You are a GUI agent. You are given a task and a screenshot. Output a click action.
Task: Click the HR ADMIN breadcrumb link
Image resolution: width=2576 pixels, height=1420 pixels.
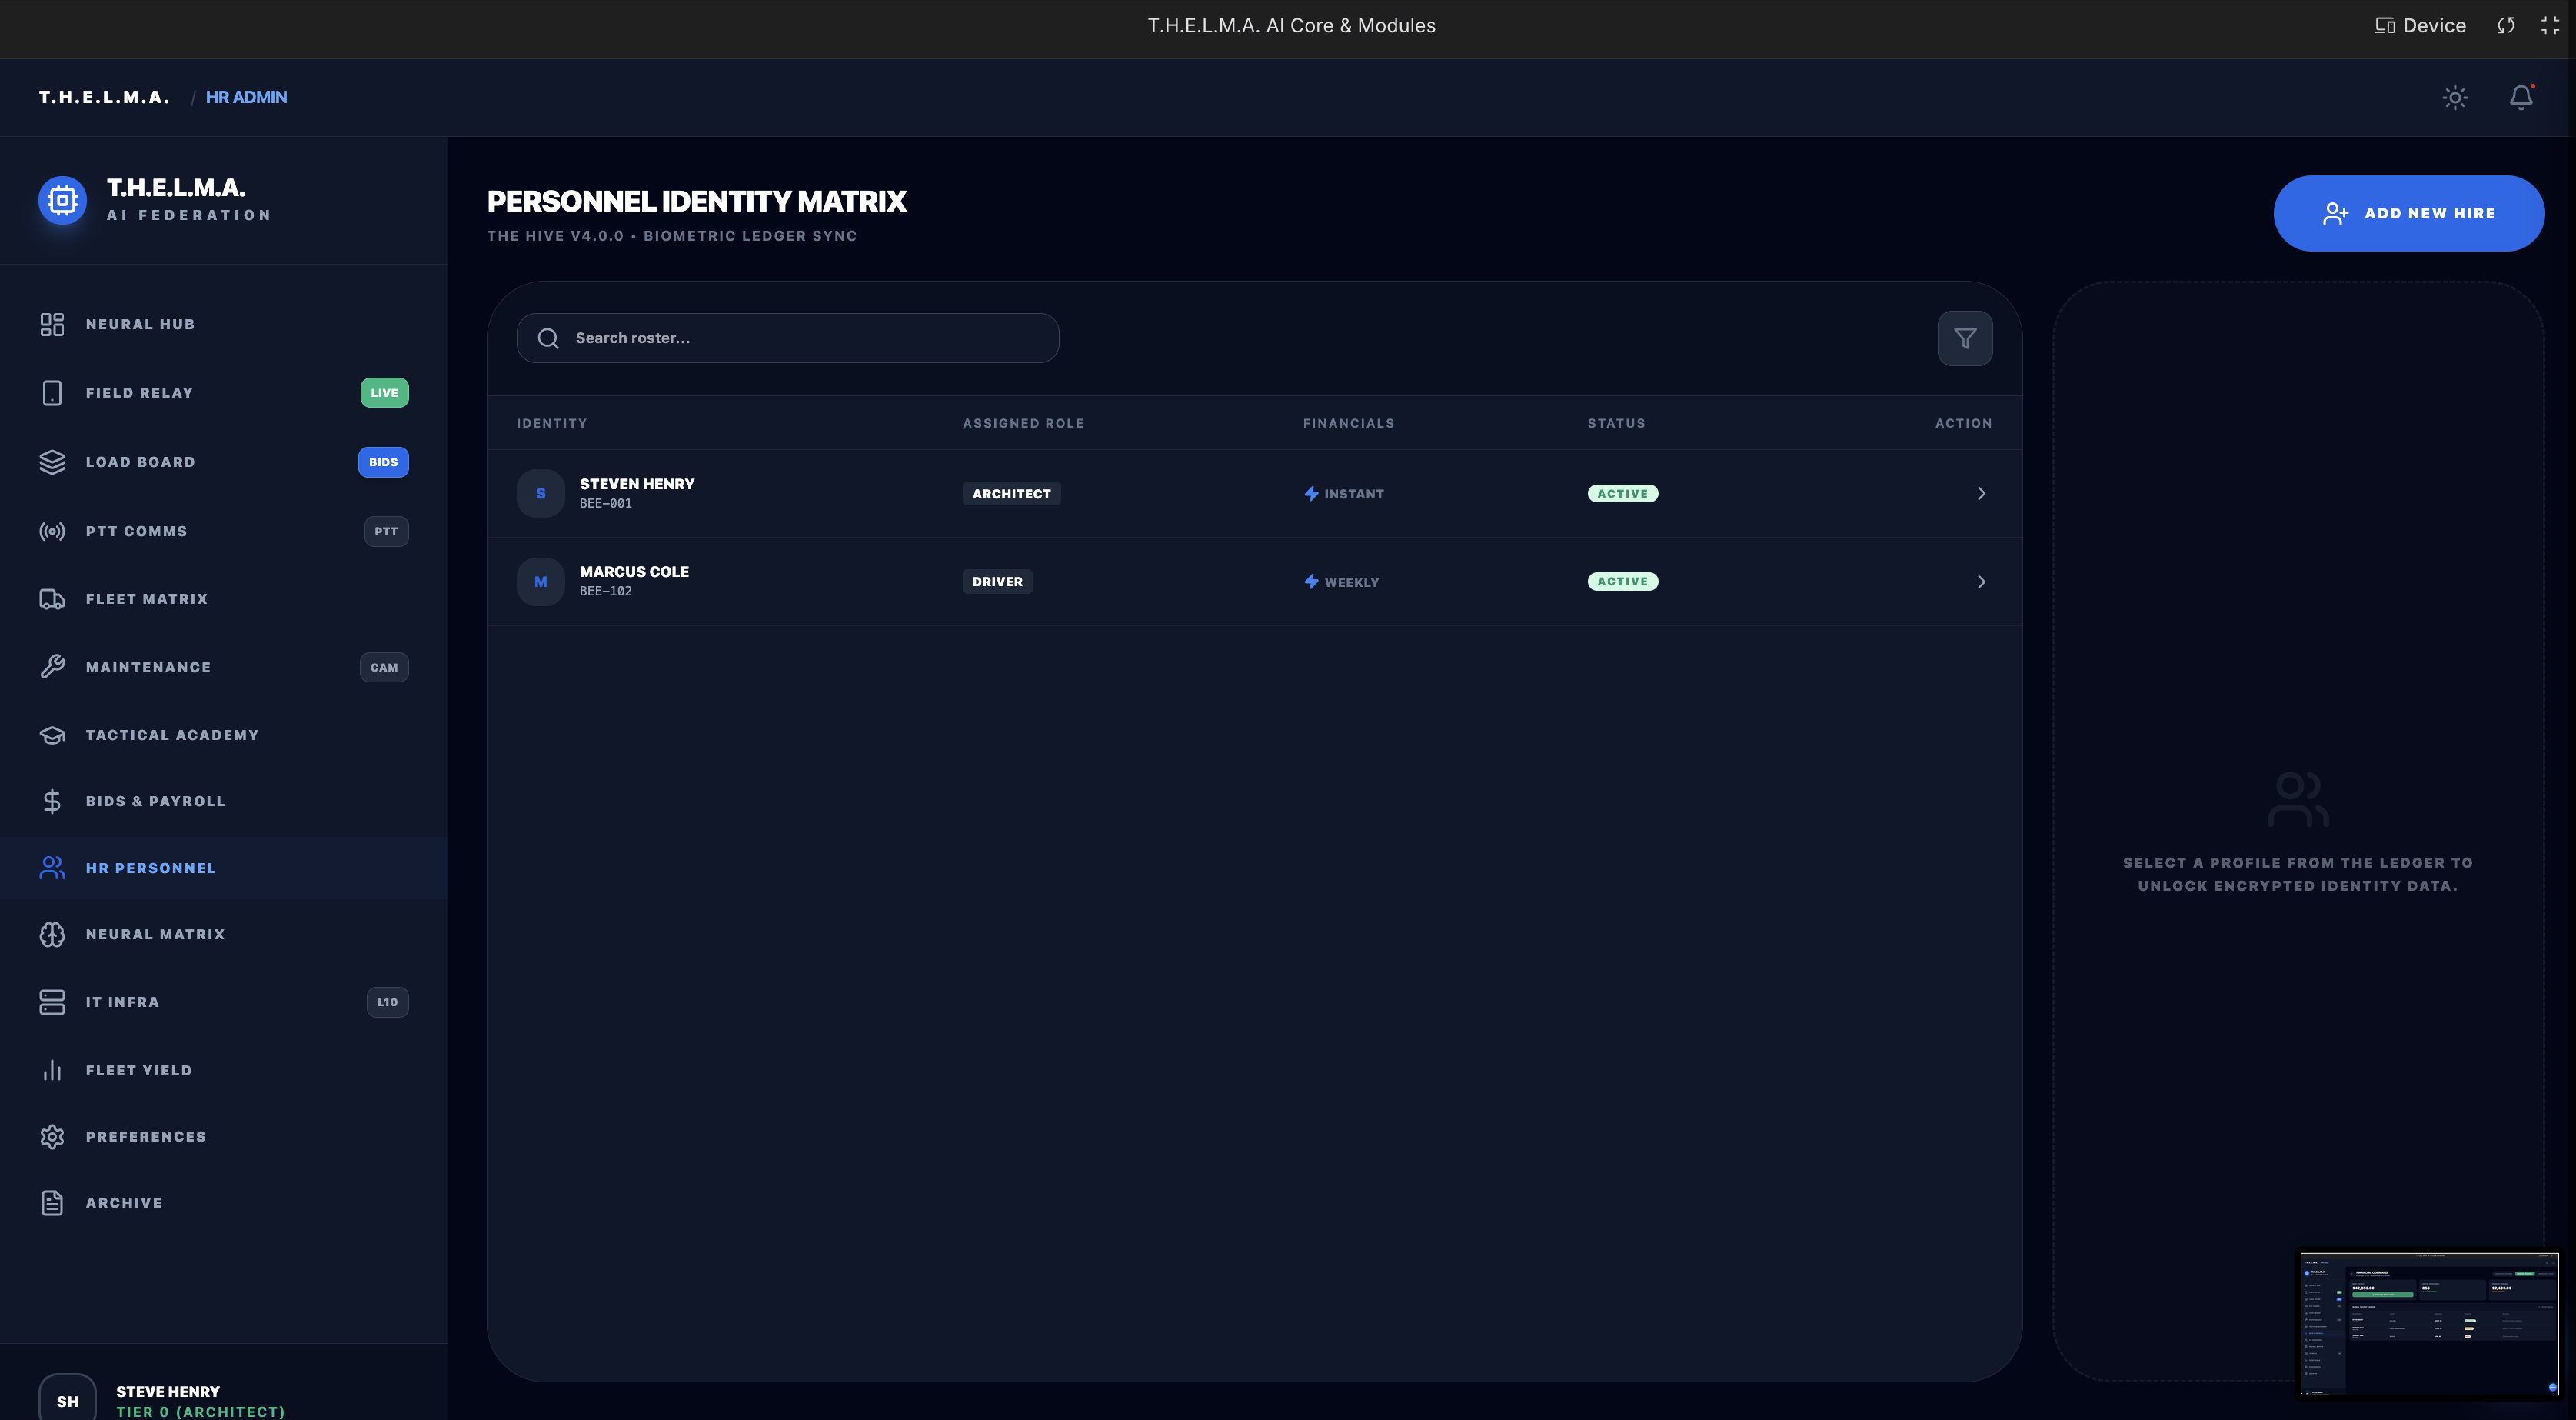246,97
